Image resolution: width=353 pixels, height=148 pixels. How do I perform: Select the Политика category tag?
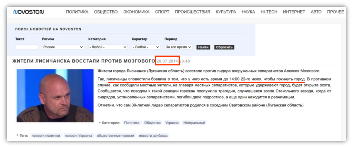coord(132,123)
